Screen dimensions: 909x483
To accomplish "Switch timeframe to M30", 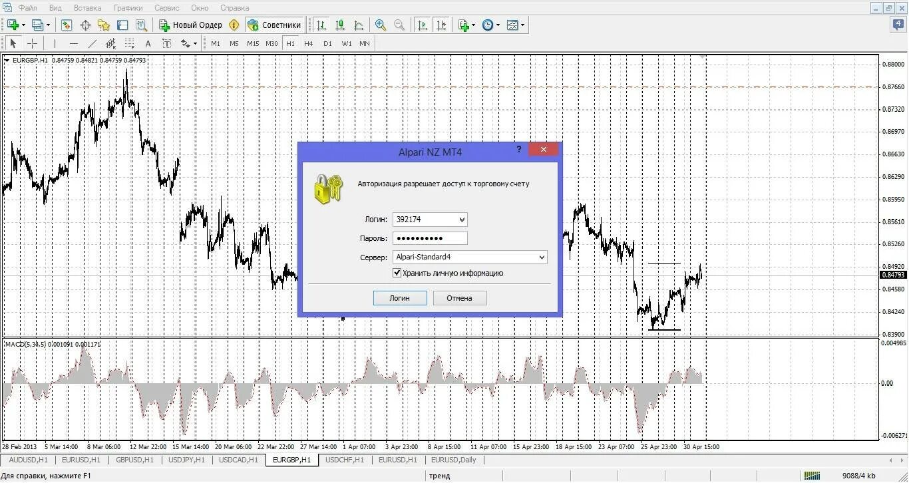I will click(272, 43).
